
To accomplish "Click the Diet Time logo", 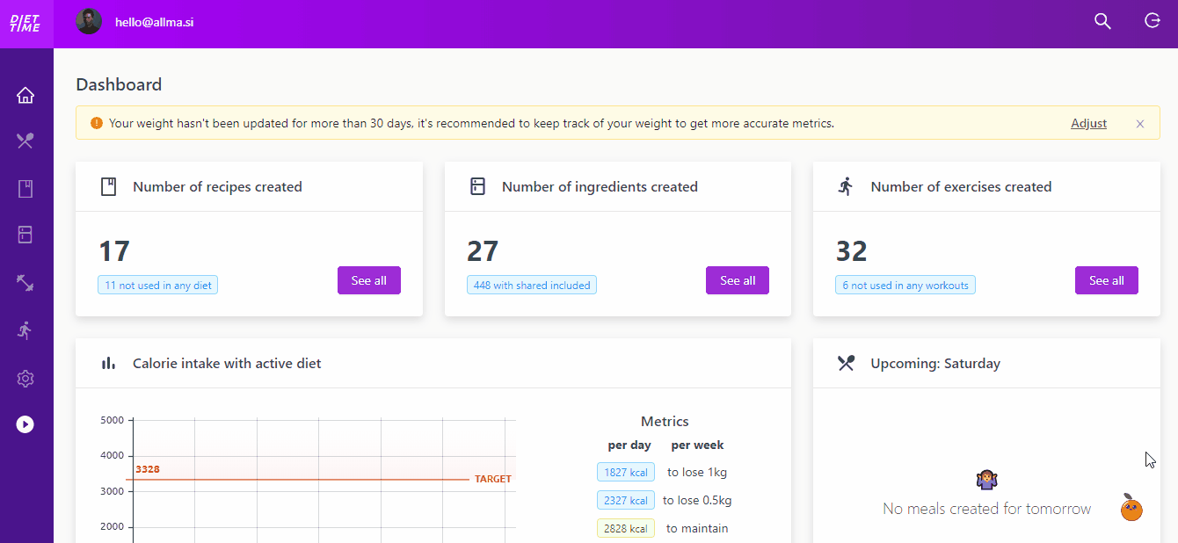I will pyautogui.click(x=25, y=23).
